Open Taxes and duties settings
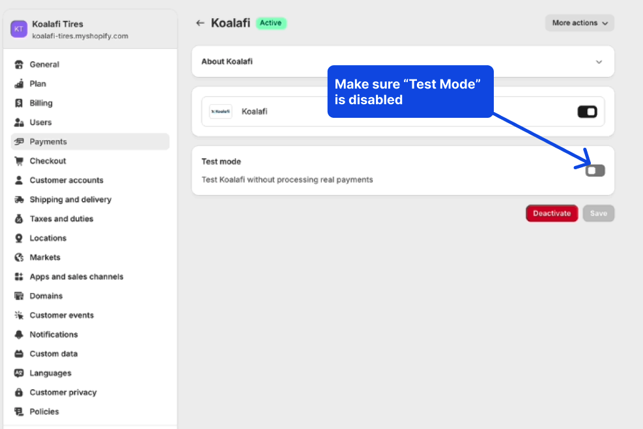643x429 pixels. [x=90, y=218]
